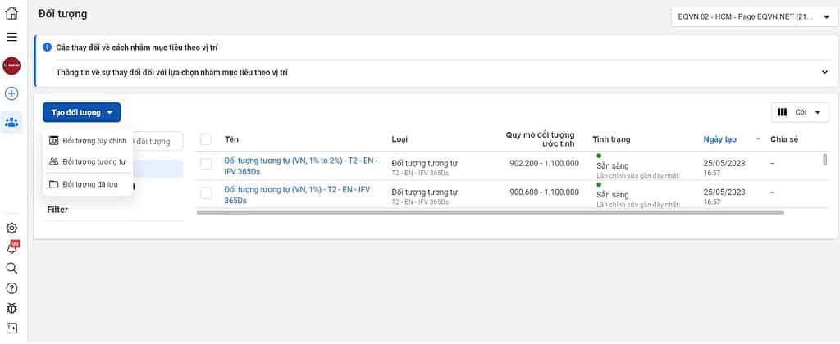This screenshot has height=344, width=840.
Task: Open the Cột columns dropdown
Action: (797, 112)
